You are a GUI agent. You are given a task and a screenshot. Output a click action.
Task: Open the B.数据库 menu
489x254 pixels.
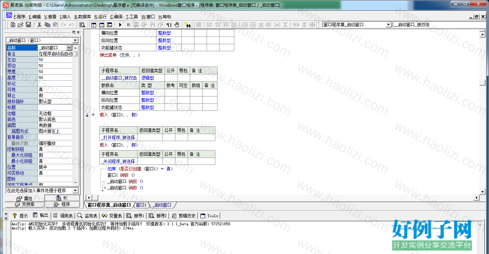point(82,16)
